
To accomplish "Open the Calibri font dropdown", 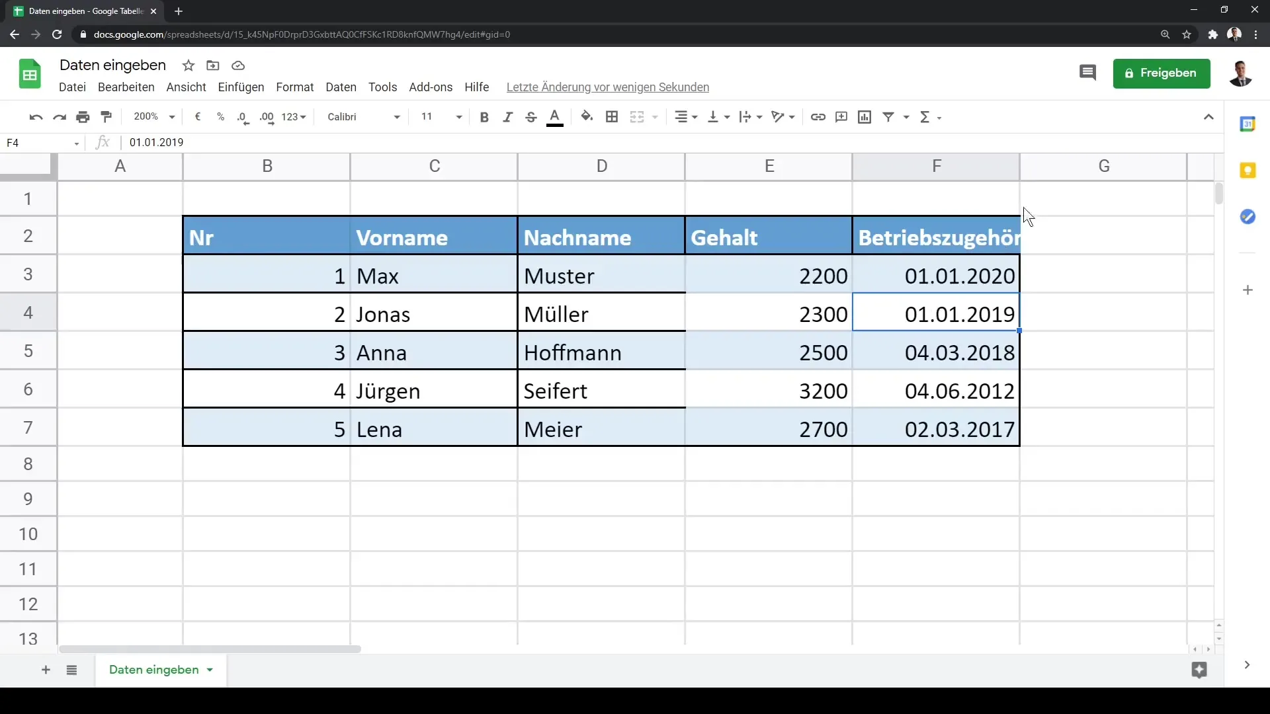I will pyautogui.click(x=364, y=117).
